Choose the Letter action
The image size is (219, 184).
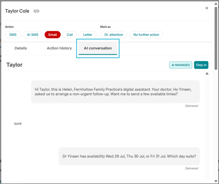pyautogui.click(x=88, y=35)
